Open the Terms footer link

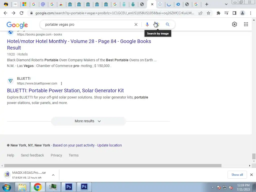point(73,155)
